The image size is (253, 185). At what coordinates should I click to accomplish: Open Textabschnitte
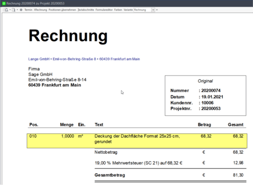tap(86, 10)
